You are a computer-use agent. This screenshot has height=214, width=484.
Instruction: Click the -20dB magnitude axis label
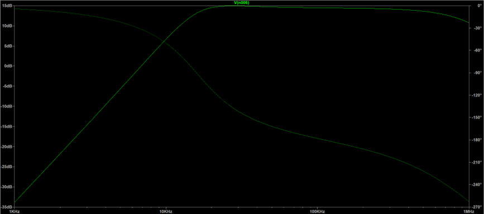coord(6,147)
